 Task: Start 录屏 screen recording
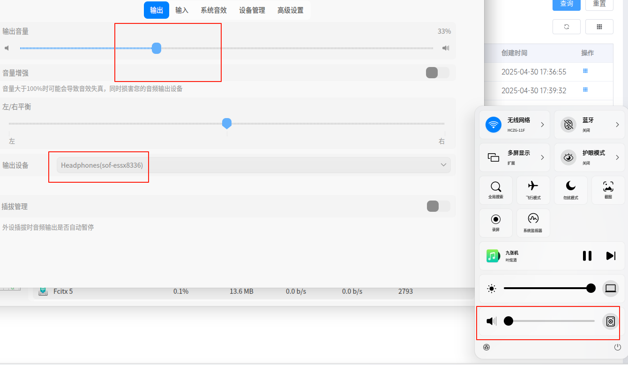[496, 223]
